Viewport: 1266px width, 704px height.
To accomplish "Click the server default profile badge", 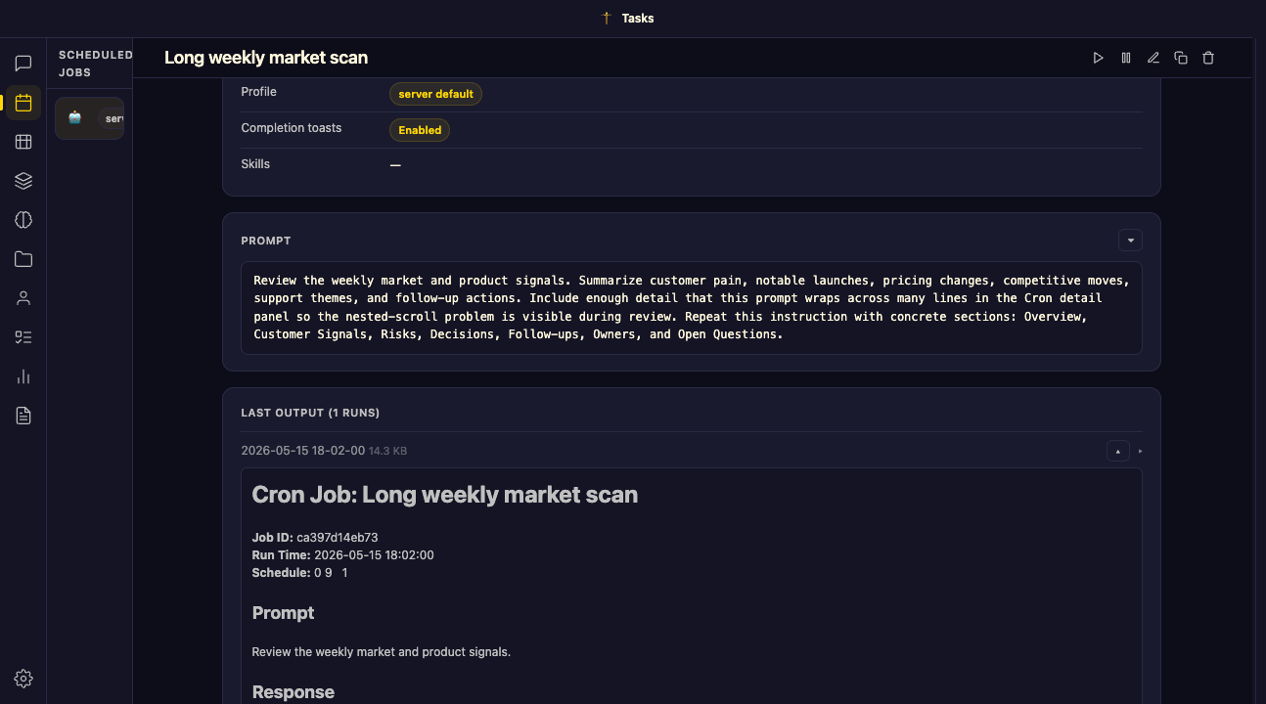I will 435,94.
